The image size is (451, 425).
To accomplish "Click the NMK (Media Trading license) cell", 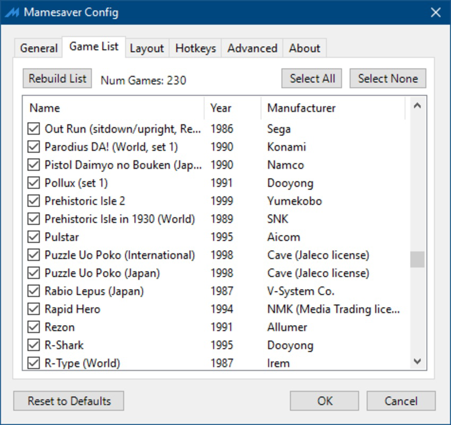I will point(333,309).
